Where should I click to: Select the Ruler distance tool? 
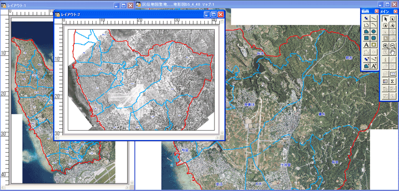393,74
